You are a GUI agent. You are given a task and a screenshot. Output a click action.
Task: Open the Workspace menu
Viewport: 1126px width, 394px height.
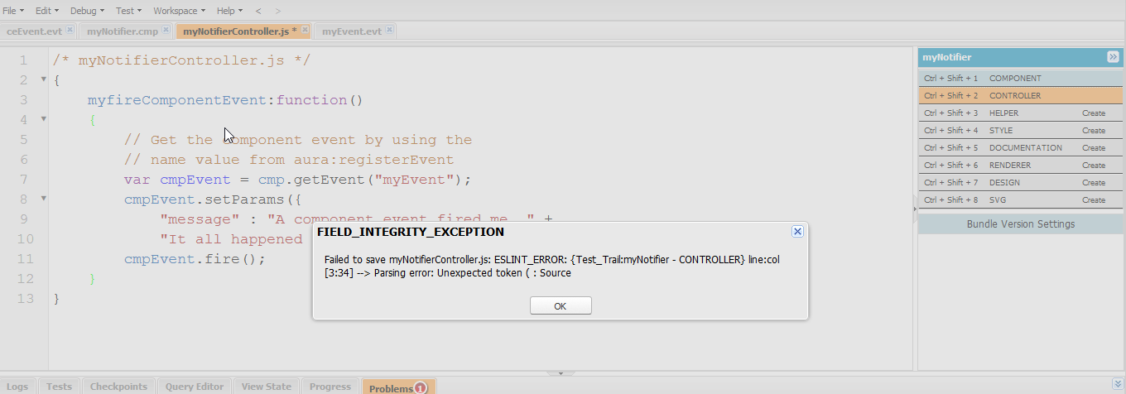[180, 11]
